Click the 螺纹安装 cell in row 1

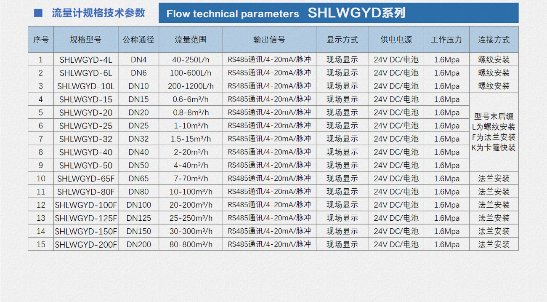click(494, 59)
